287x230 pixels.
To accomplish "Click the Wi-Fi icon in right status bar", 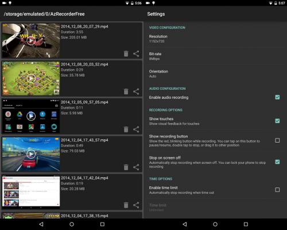I will pyautogui.click(x=270, y=3).
